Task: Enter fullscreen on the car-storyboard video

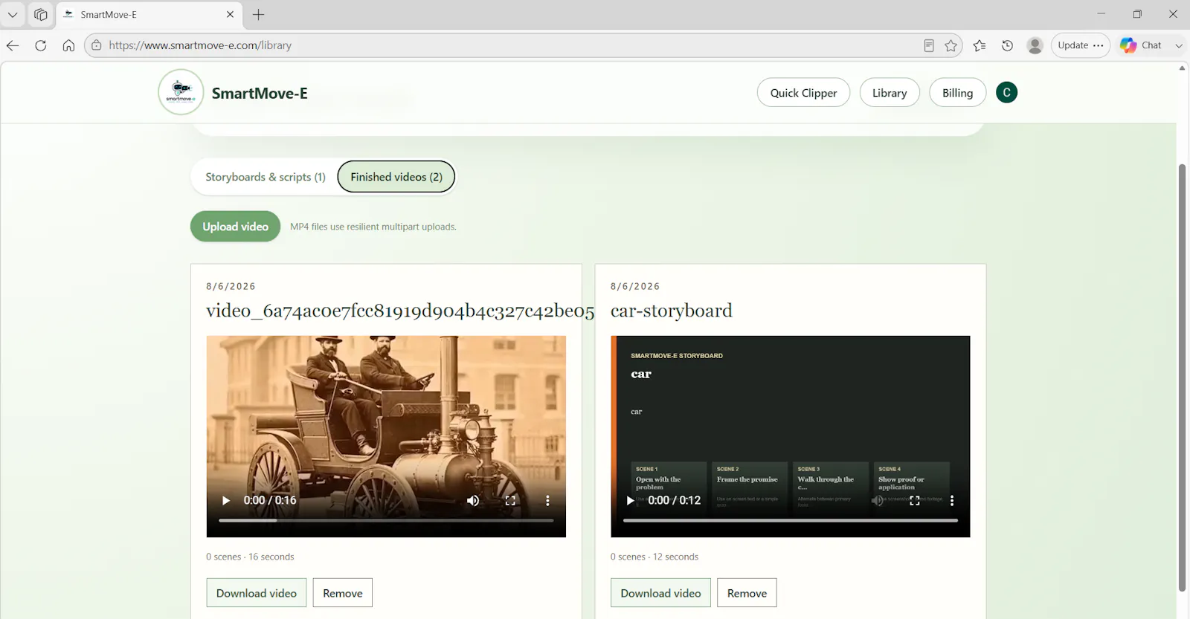Action: pos(915,500)
